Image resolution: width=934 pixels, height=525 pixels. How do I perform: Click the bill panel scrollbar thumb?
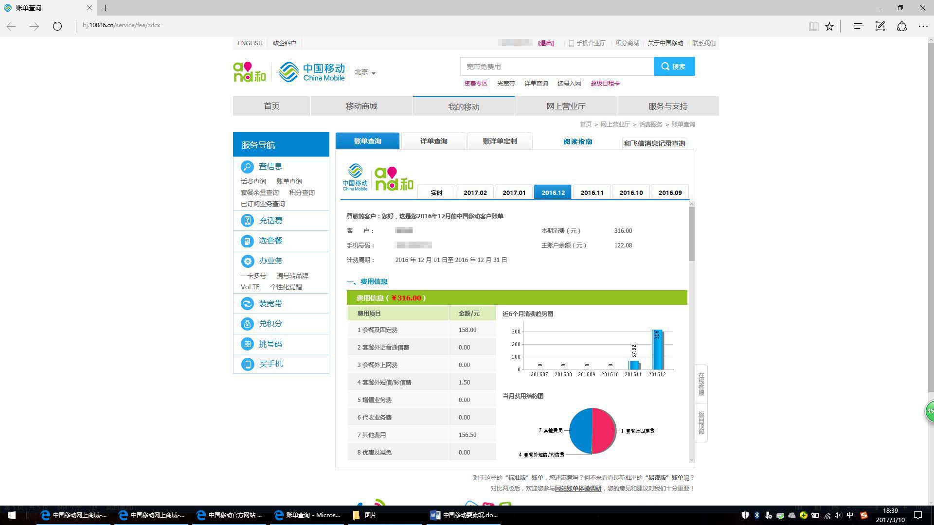(x=692, y=233)
